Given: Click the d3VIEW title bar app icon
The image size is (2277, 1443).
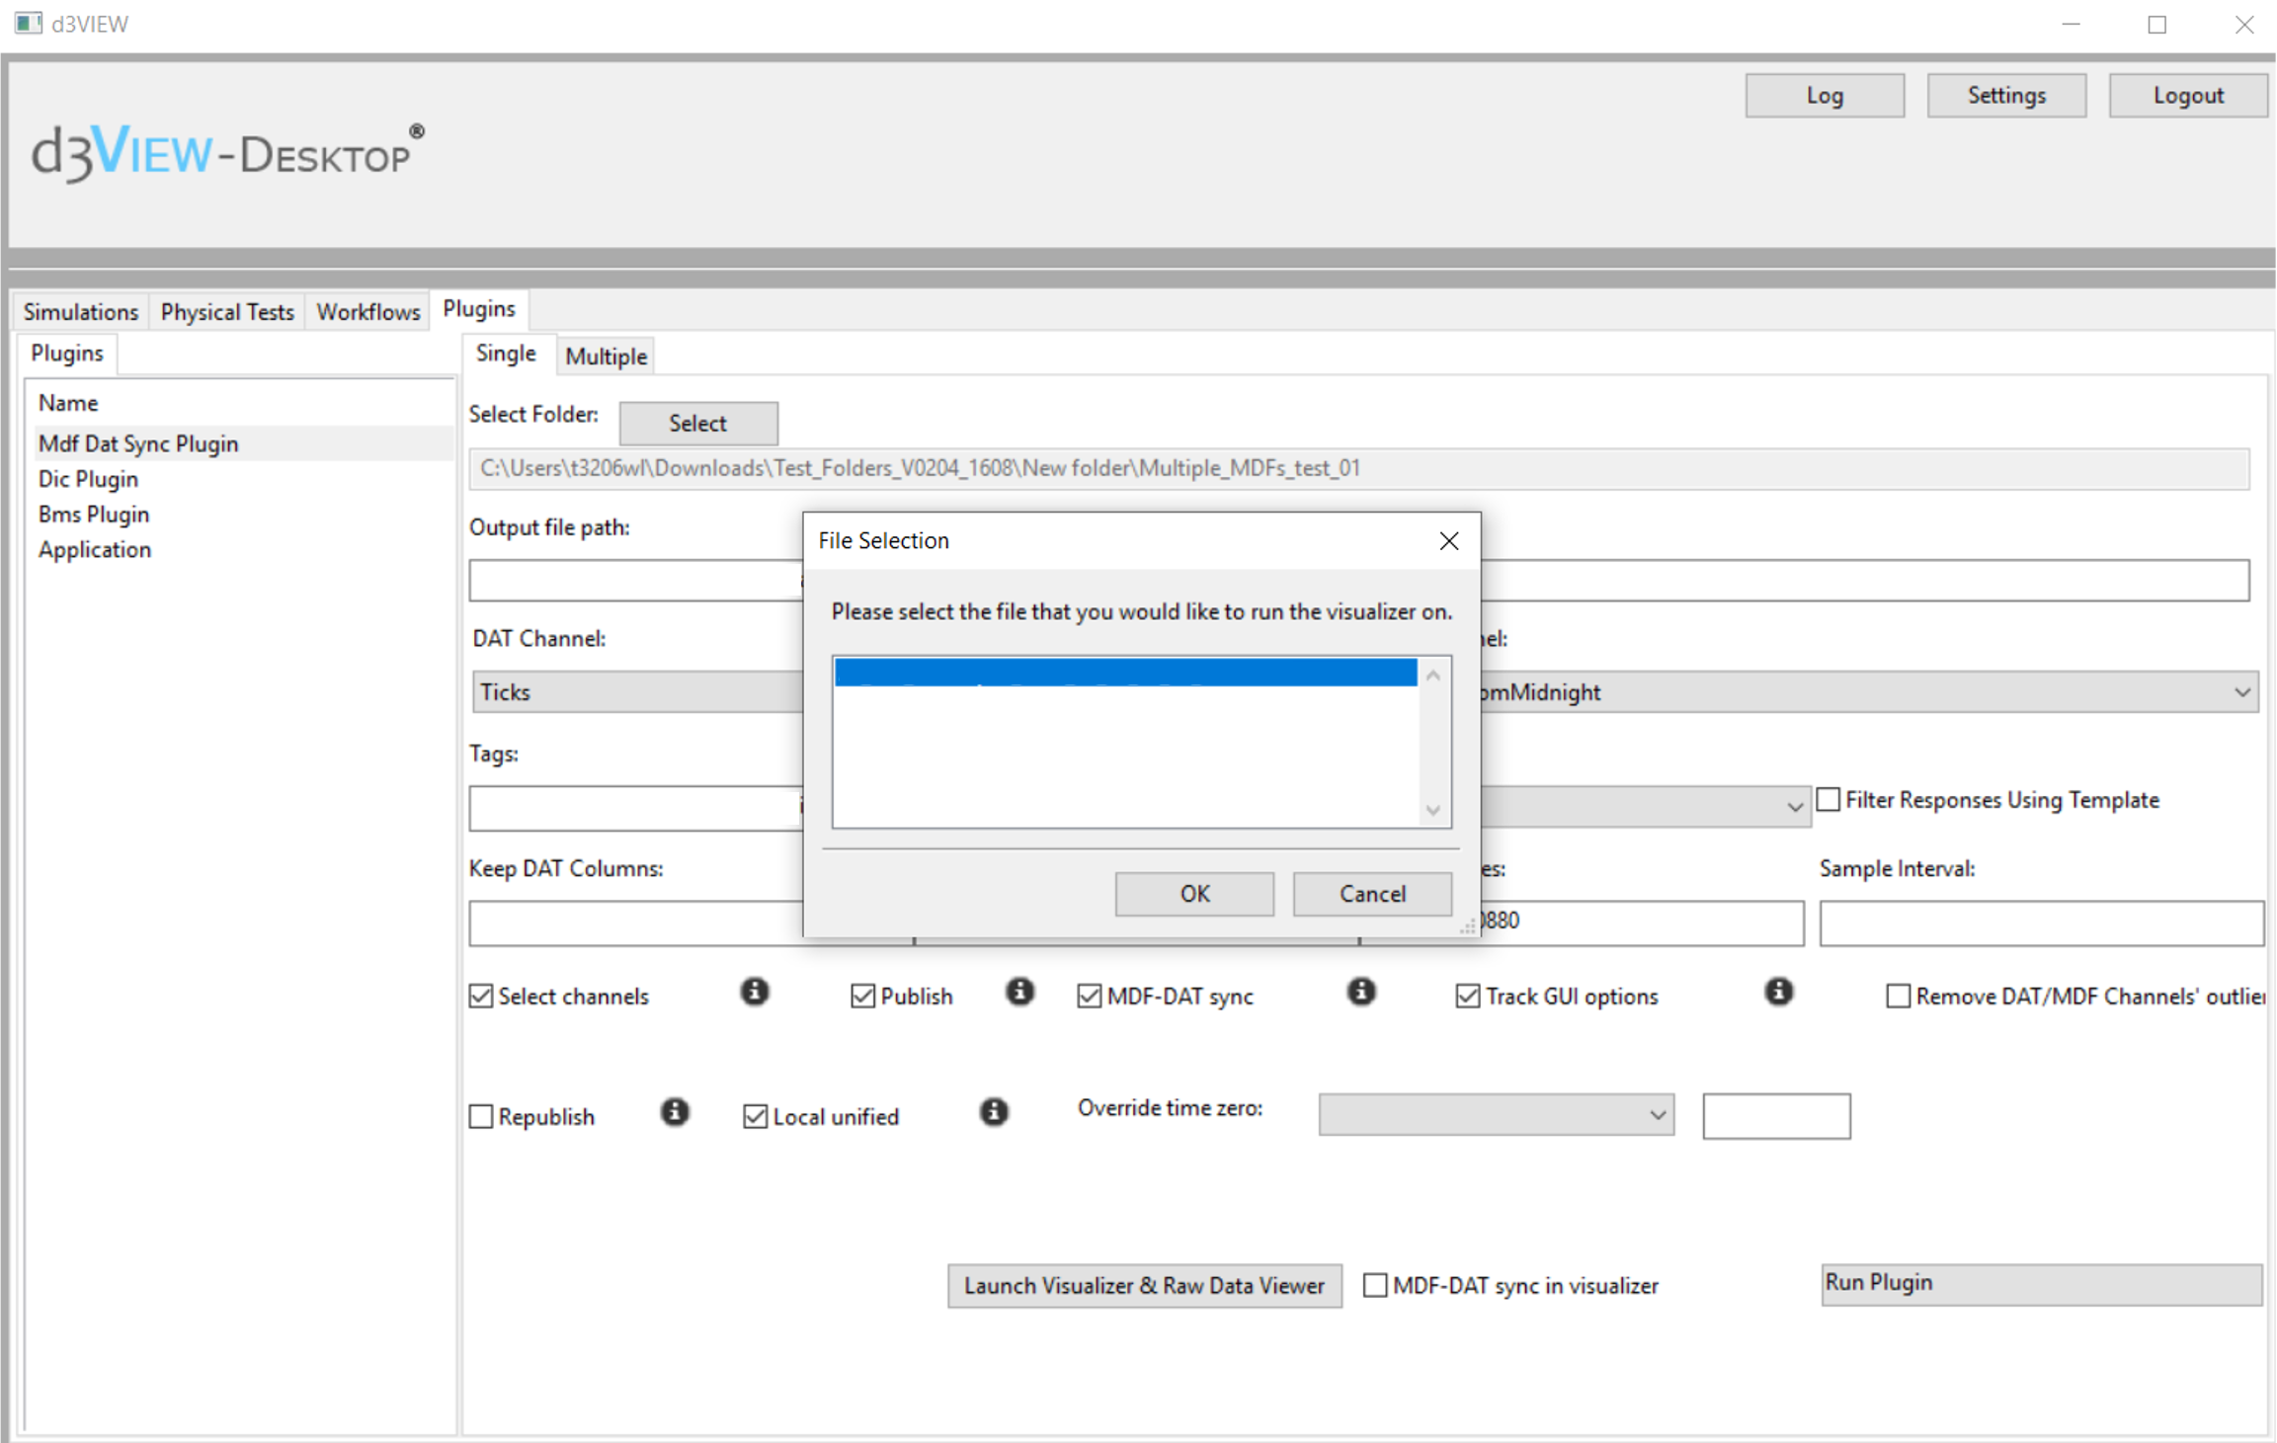Looking at the screenshot, I should (x=28, y=23).
